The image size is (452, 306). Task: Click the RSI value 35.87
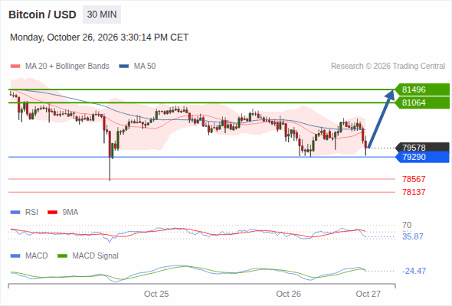coord(413,236)
